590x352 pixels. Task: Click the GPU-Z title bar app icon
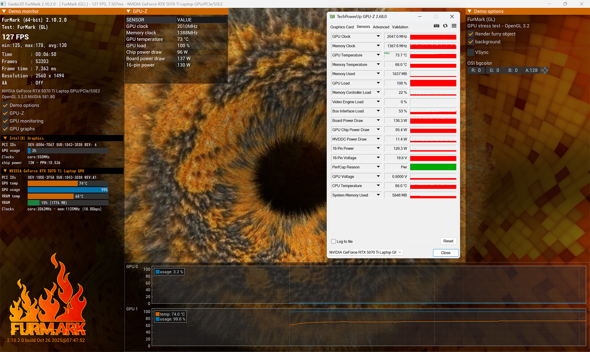[332, 17]
